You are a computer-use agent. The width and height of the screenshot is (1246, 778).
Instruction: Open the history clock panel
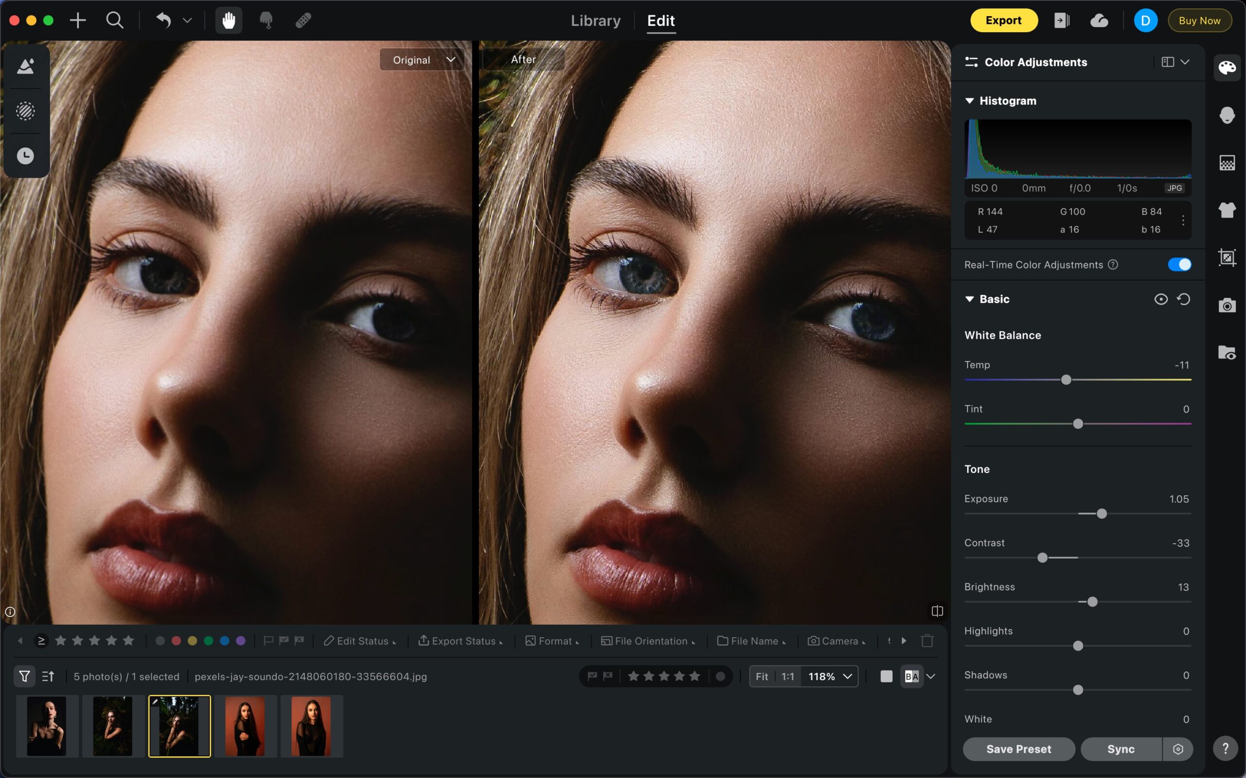tap(25, 156)
